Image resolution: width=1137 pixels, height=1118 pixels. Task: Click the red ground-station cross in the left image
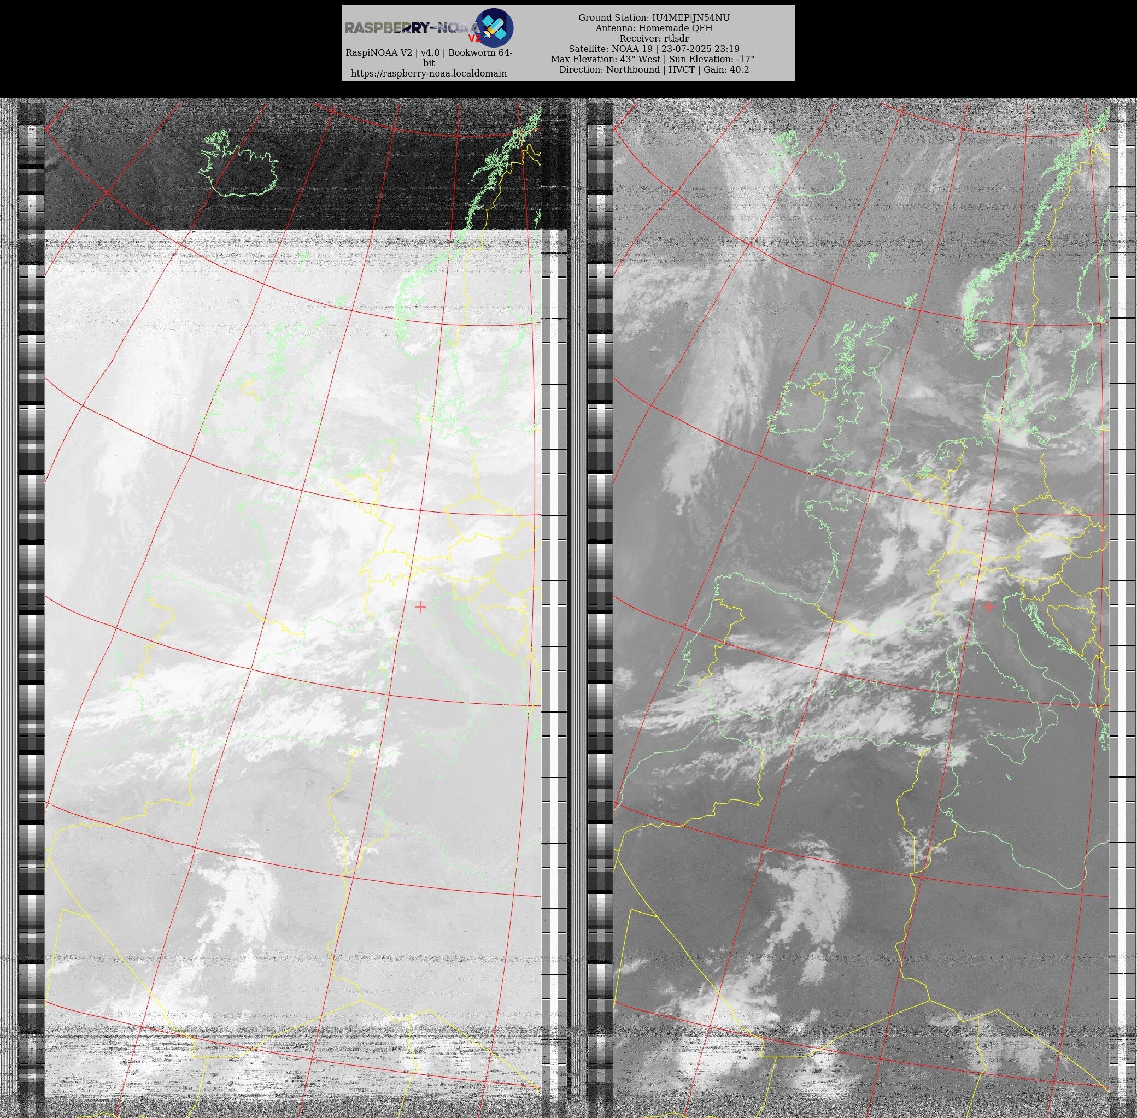pyautogui.click(x=420, y=607)
